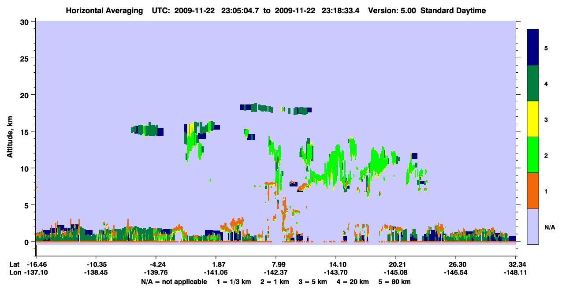Click the lavender N/A color swatch
This screenshot has width=573, height=294.
533,226
